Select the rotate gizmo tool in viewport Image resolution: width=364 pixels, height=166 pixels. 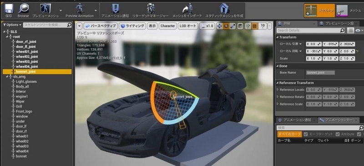pos(226,26)
